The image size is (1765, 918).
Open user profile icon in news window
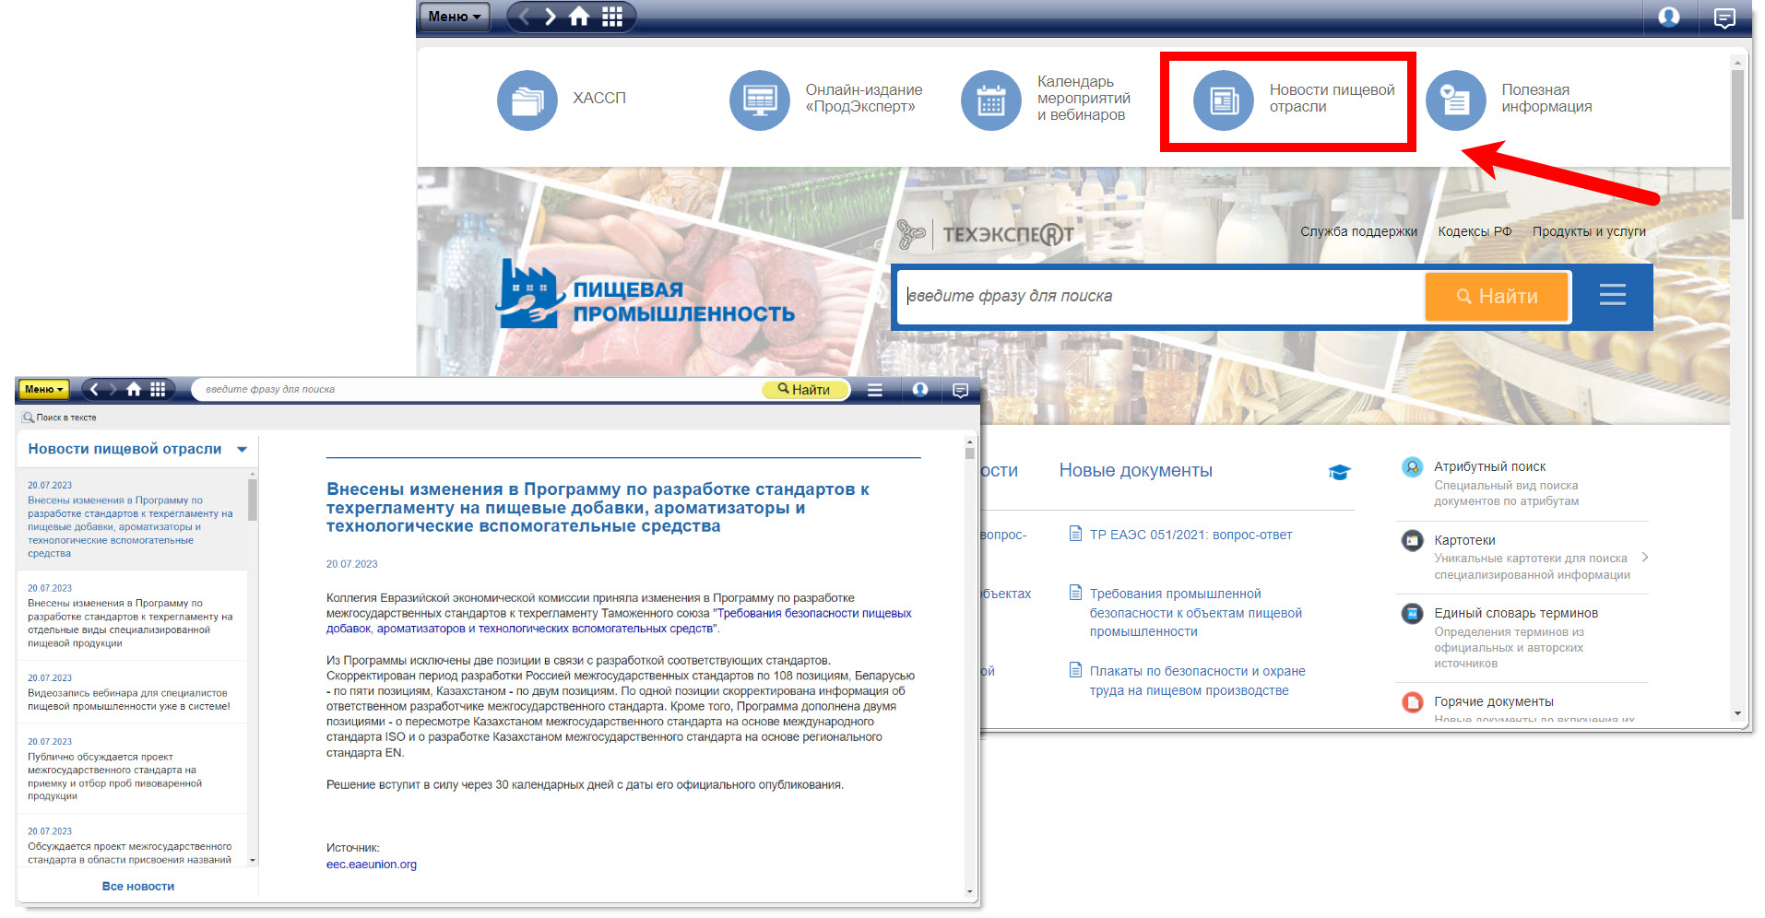click(920, 390)
